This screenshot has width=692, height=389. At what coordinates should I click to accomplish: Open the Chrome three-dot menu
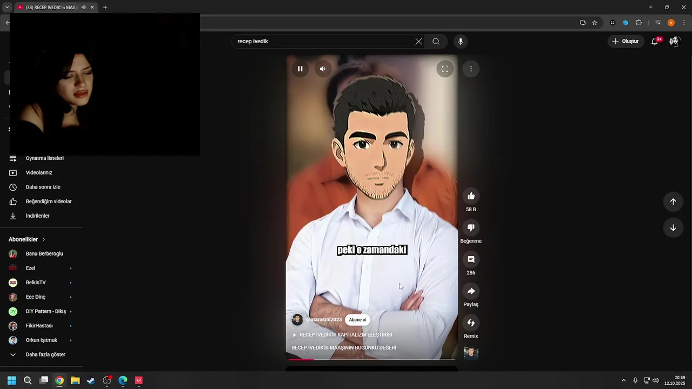[684, 23]
